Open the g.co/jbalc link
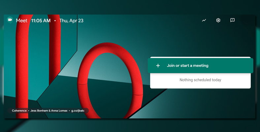Viewport: 260px width, 132px height. point(78,111)
